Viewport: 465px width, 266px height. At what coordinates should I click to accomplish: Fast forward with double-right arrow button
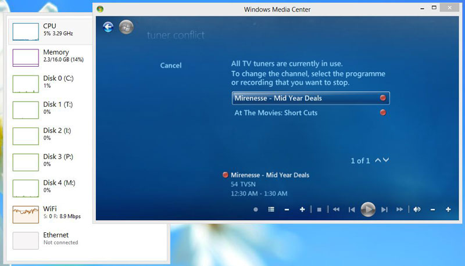pyautogui.click(x=400, y=210)
